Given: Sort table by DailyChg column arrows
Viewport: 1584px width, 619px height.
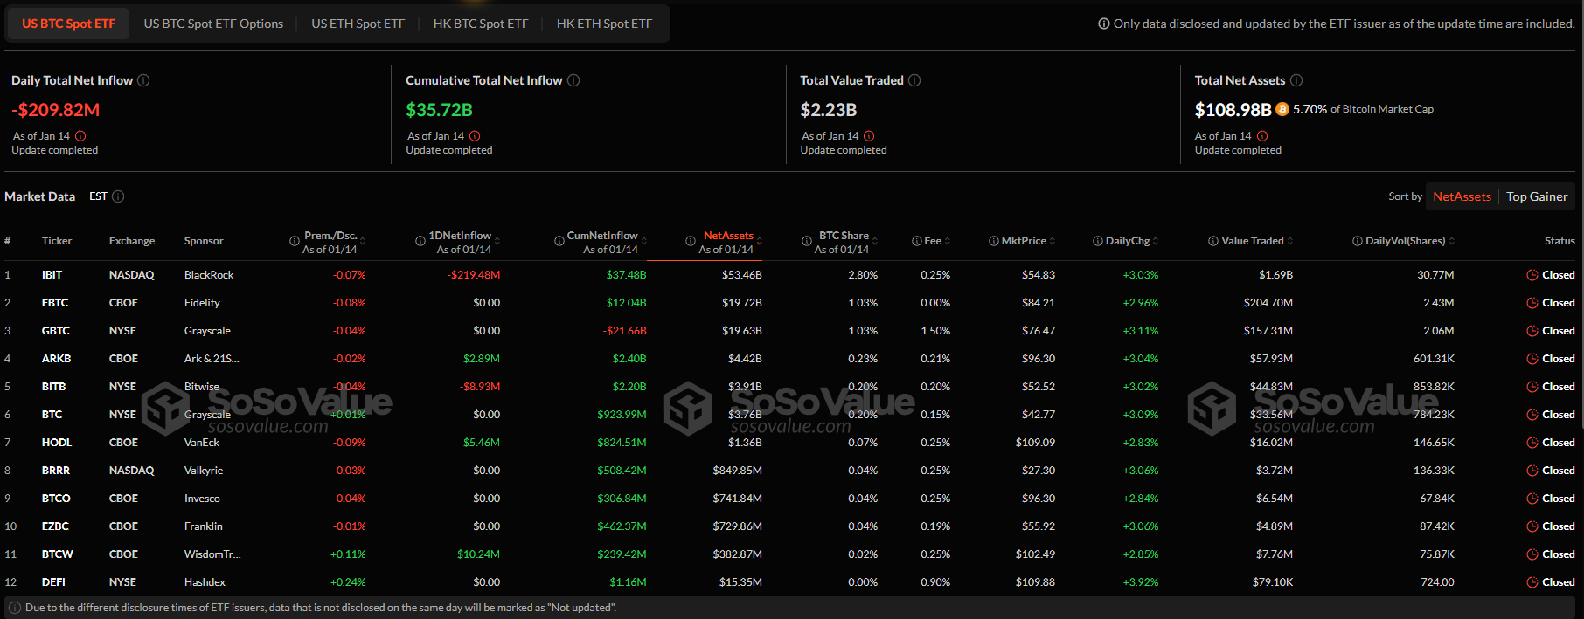Looking at the screenshot, I should [1156, 241].
